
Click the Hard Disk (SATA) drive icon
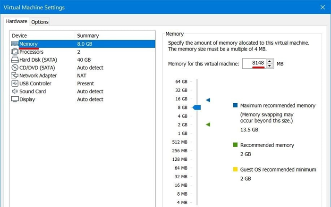click(15, 60)
